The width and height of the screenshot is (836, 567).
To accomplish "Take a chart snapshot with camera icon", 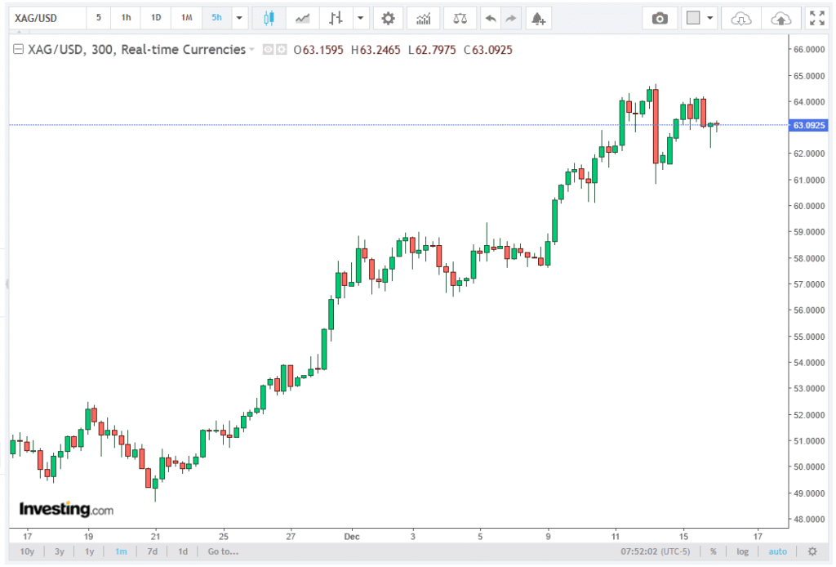I will click(x=660, y=18).
